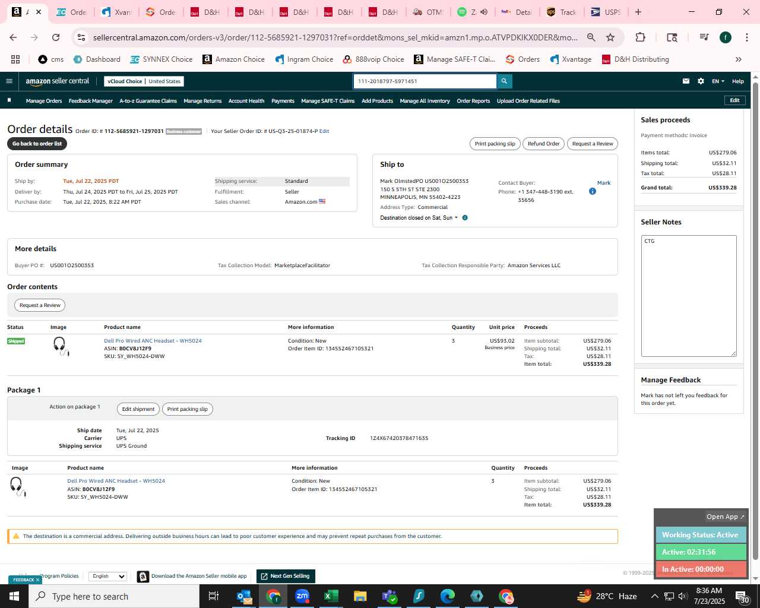Screen dimensions: 760x608
Task: Open the buyer name Mark link
Action: [x=604, y=183]
